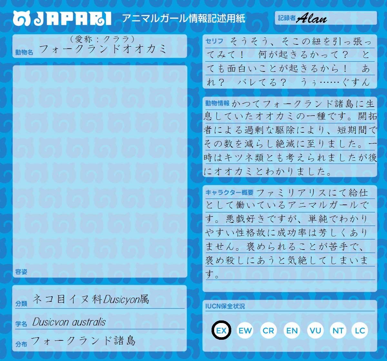Screen dimensions: 387x361
Task: Click the line として働いているアニマルガールで
Action: (x=287, y=205)
